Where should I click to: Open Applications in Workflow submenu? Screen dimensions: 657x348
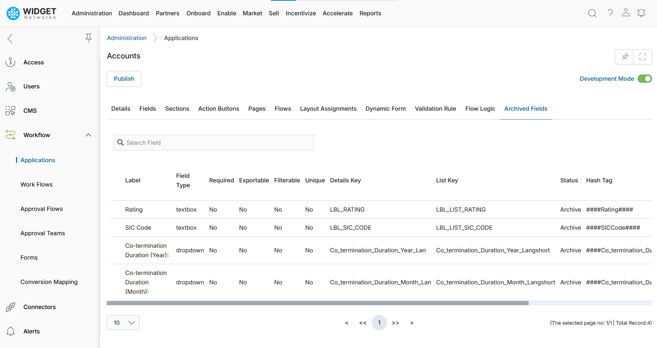[x=38, y=160]
